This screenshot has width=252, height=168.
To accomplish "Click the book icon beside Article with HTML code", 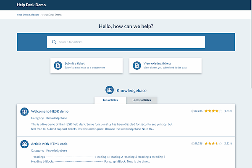I will [x=24, y=144].
